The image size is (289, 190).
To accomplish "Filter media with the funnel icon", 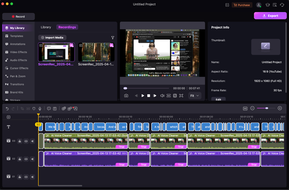I will [113, 38].
